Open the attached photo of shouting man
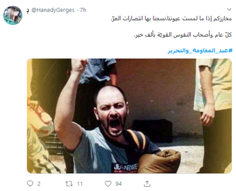236x191 pixels. click(x=129, y=116)
